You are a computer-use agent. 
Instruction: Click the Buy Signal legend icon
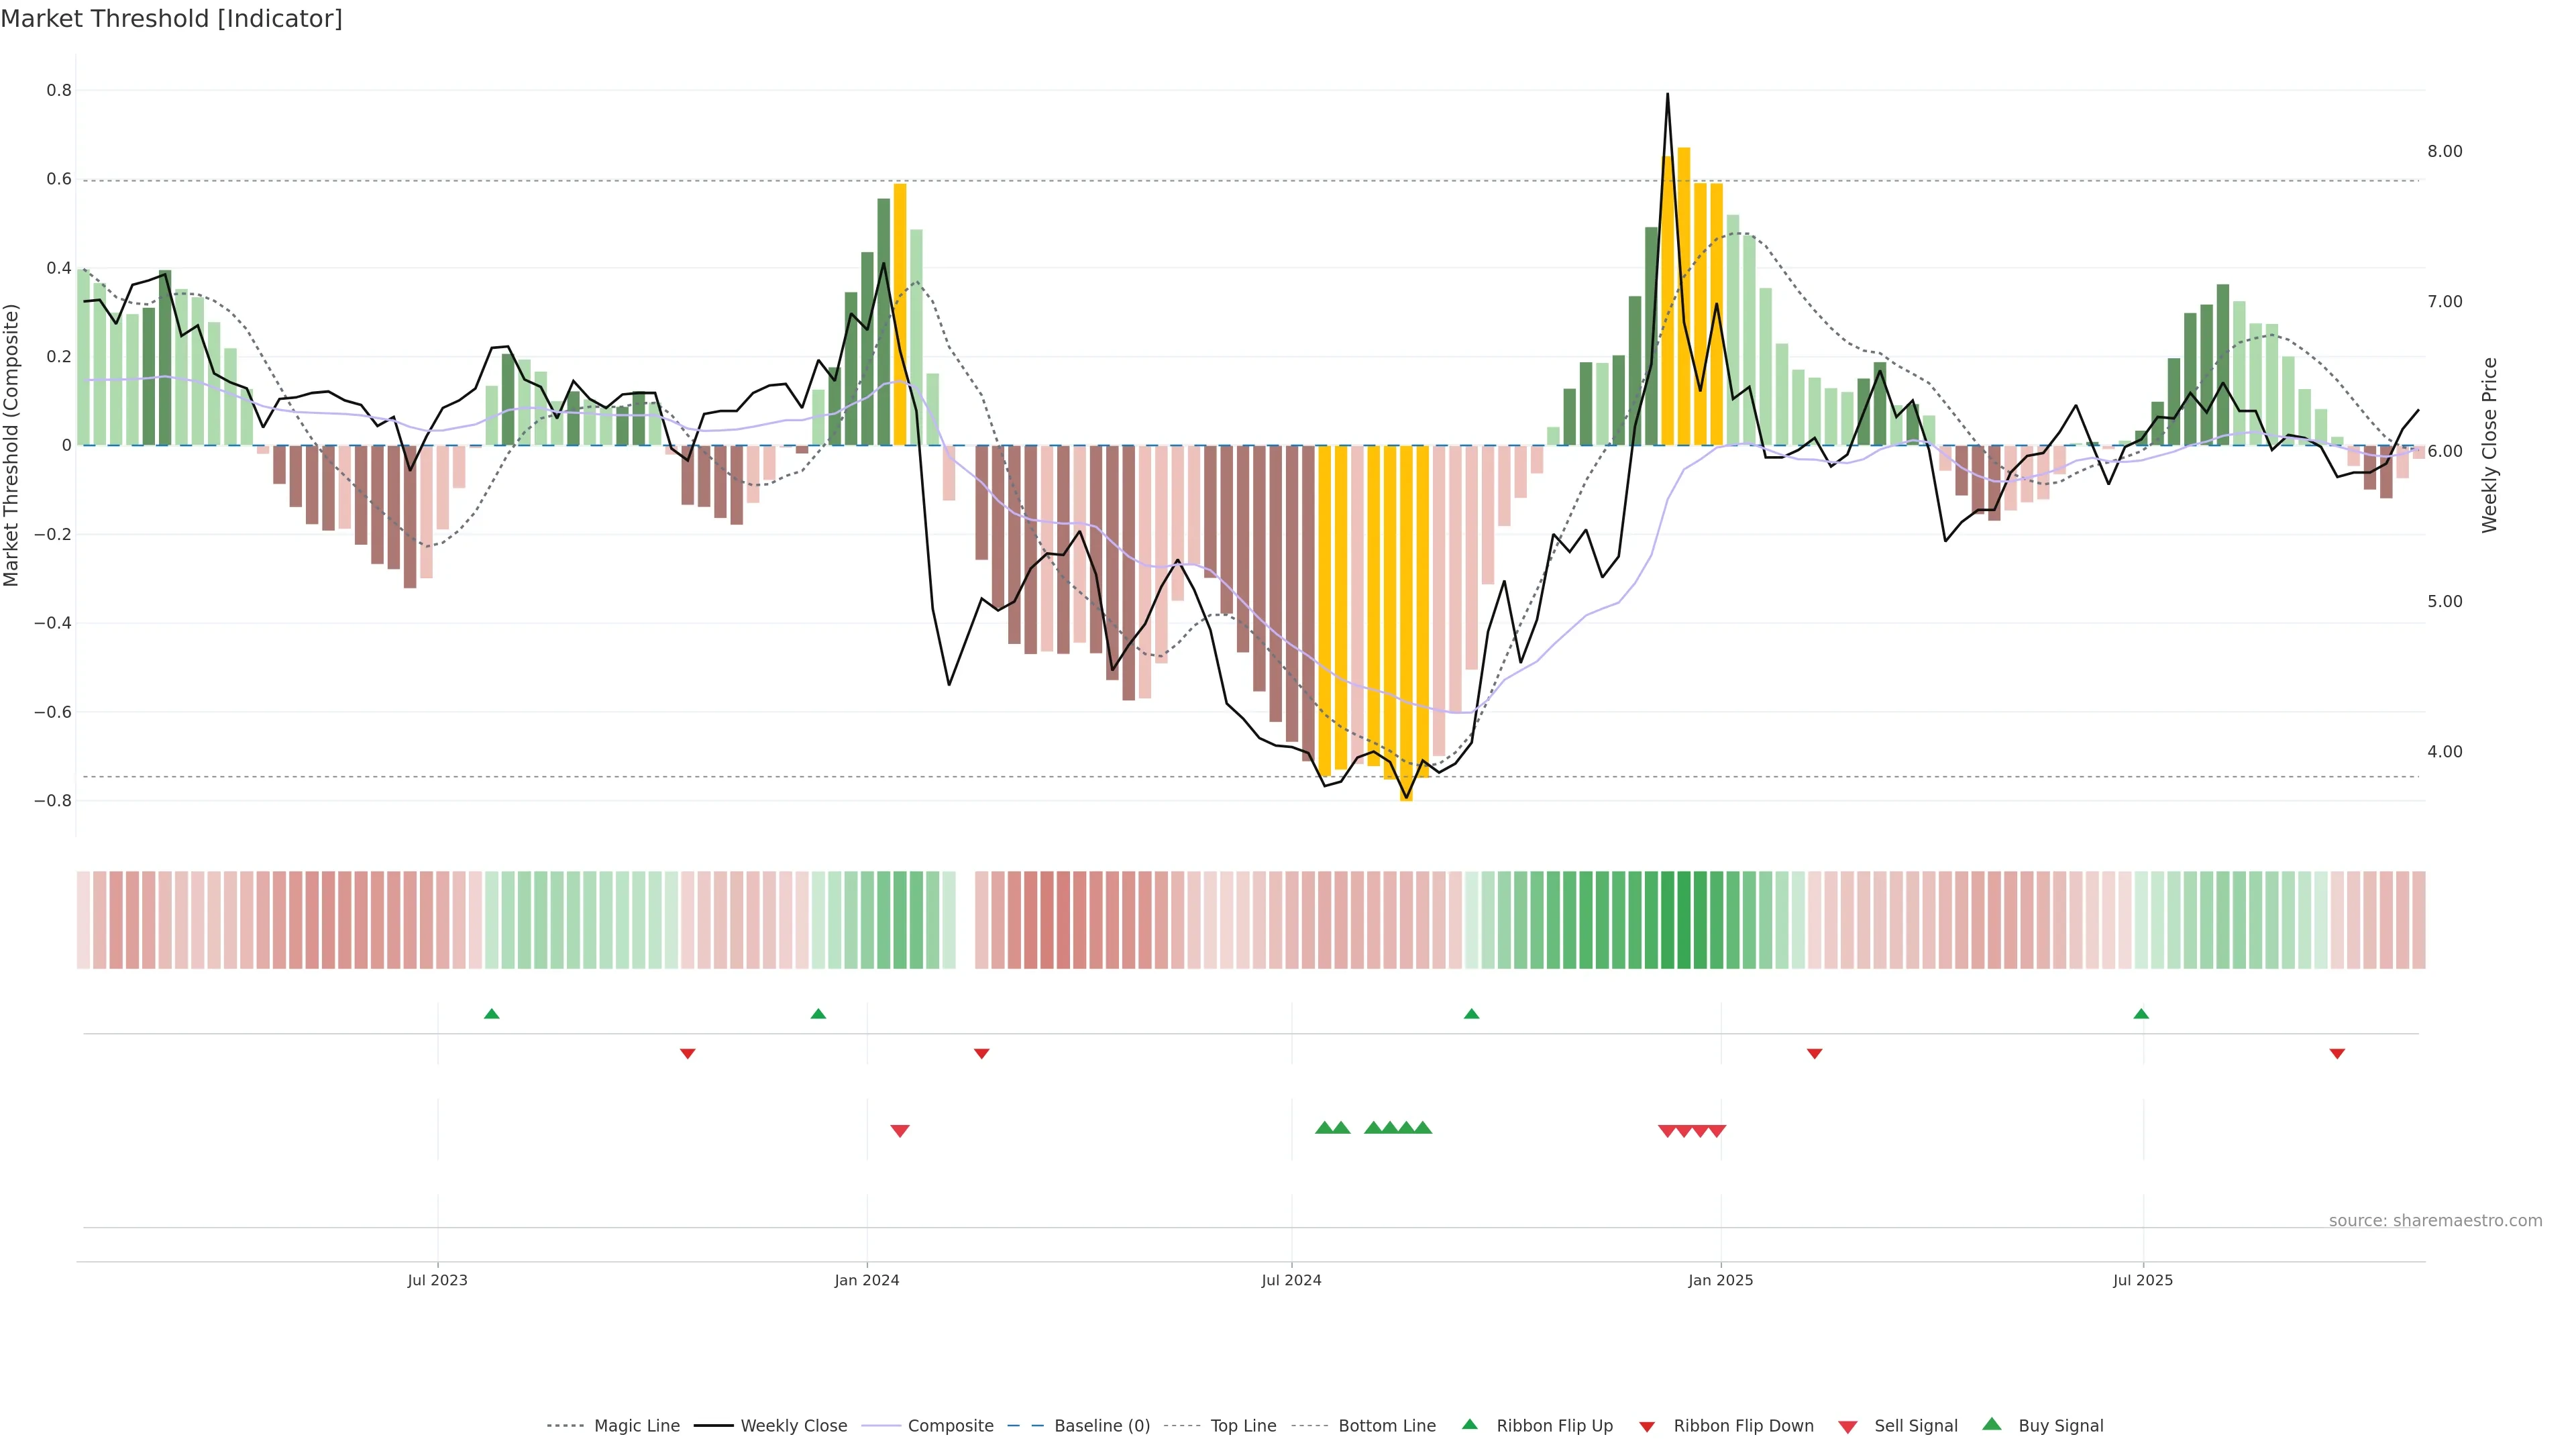[1991, 1425]
